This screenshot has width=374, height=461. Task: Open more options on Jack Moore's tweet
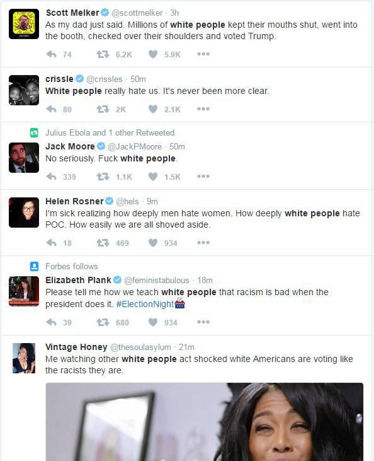(x=203, y=176)
